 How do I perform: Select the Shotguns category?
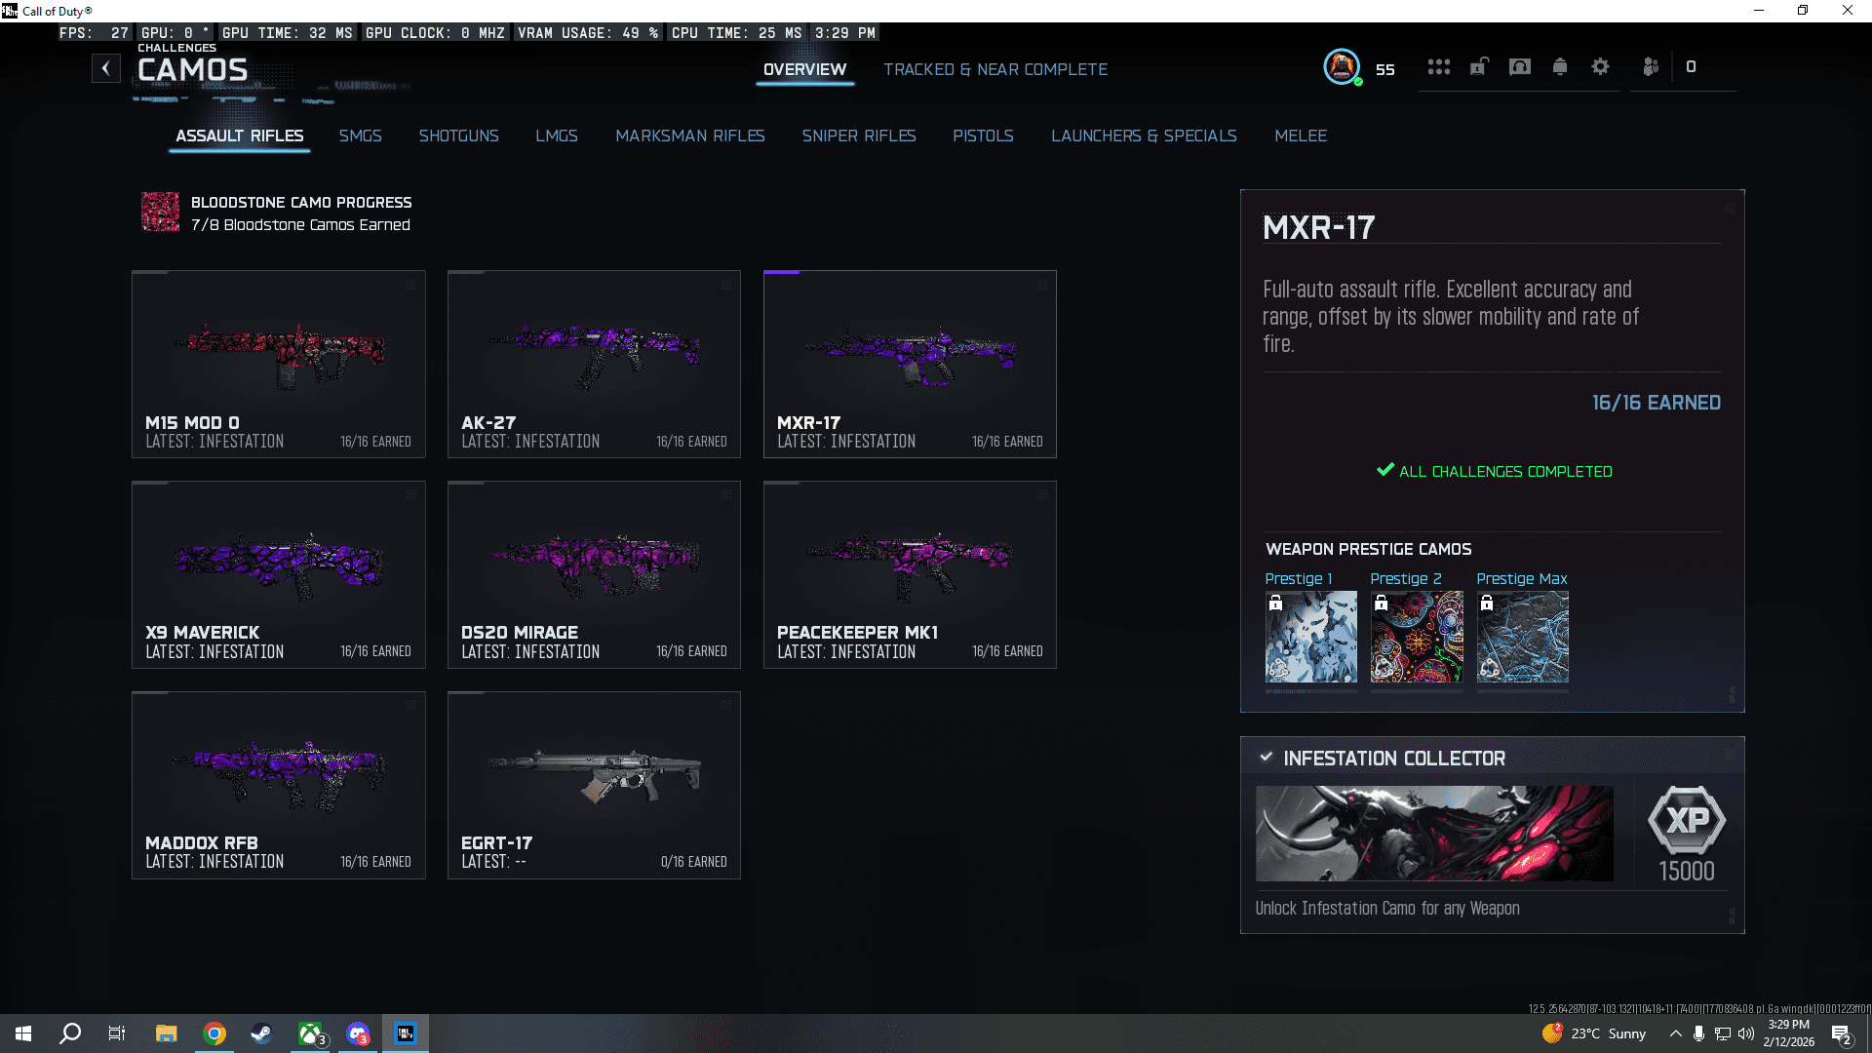458,136
